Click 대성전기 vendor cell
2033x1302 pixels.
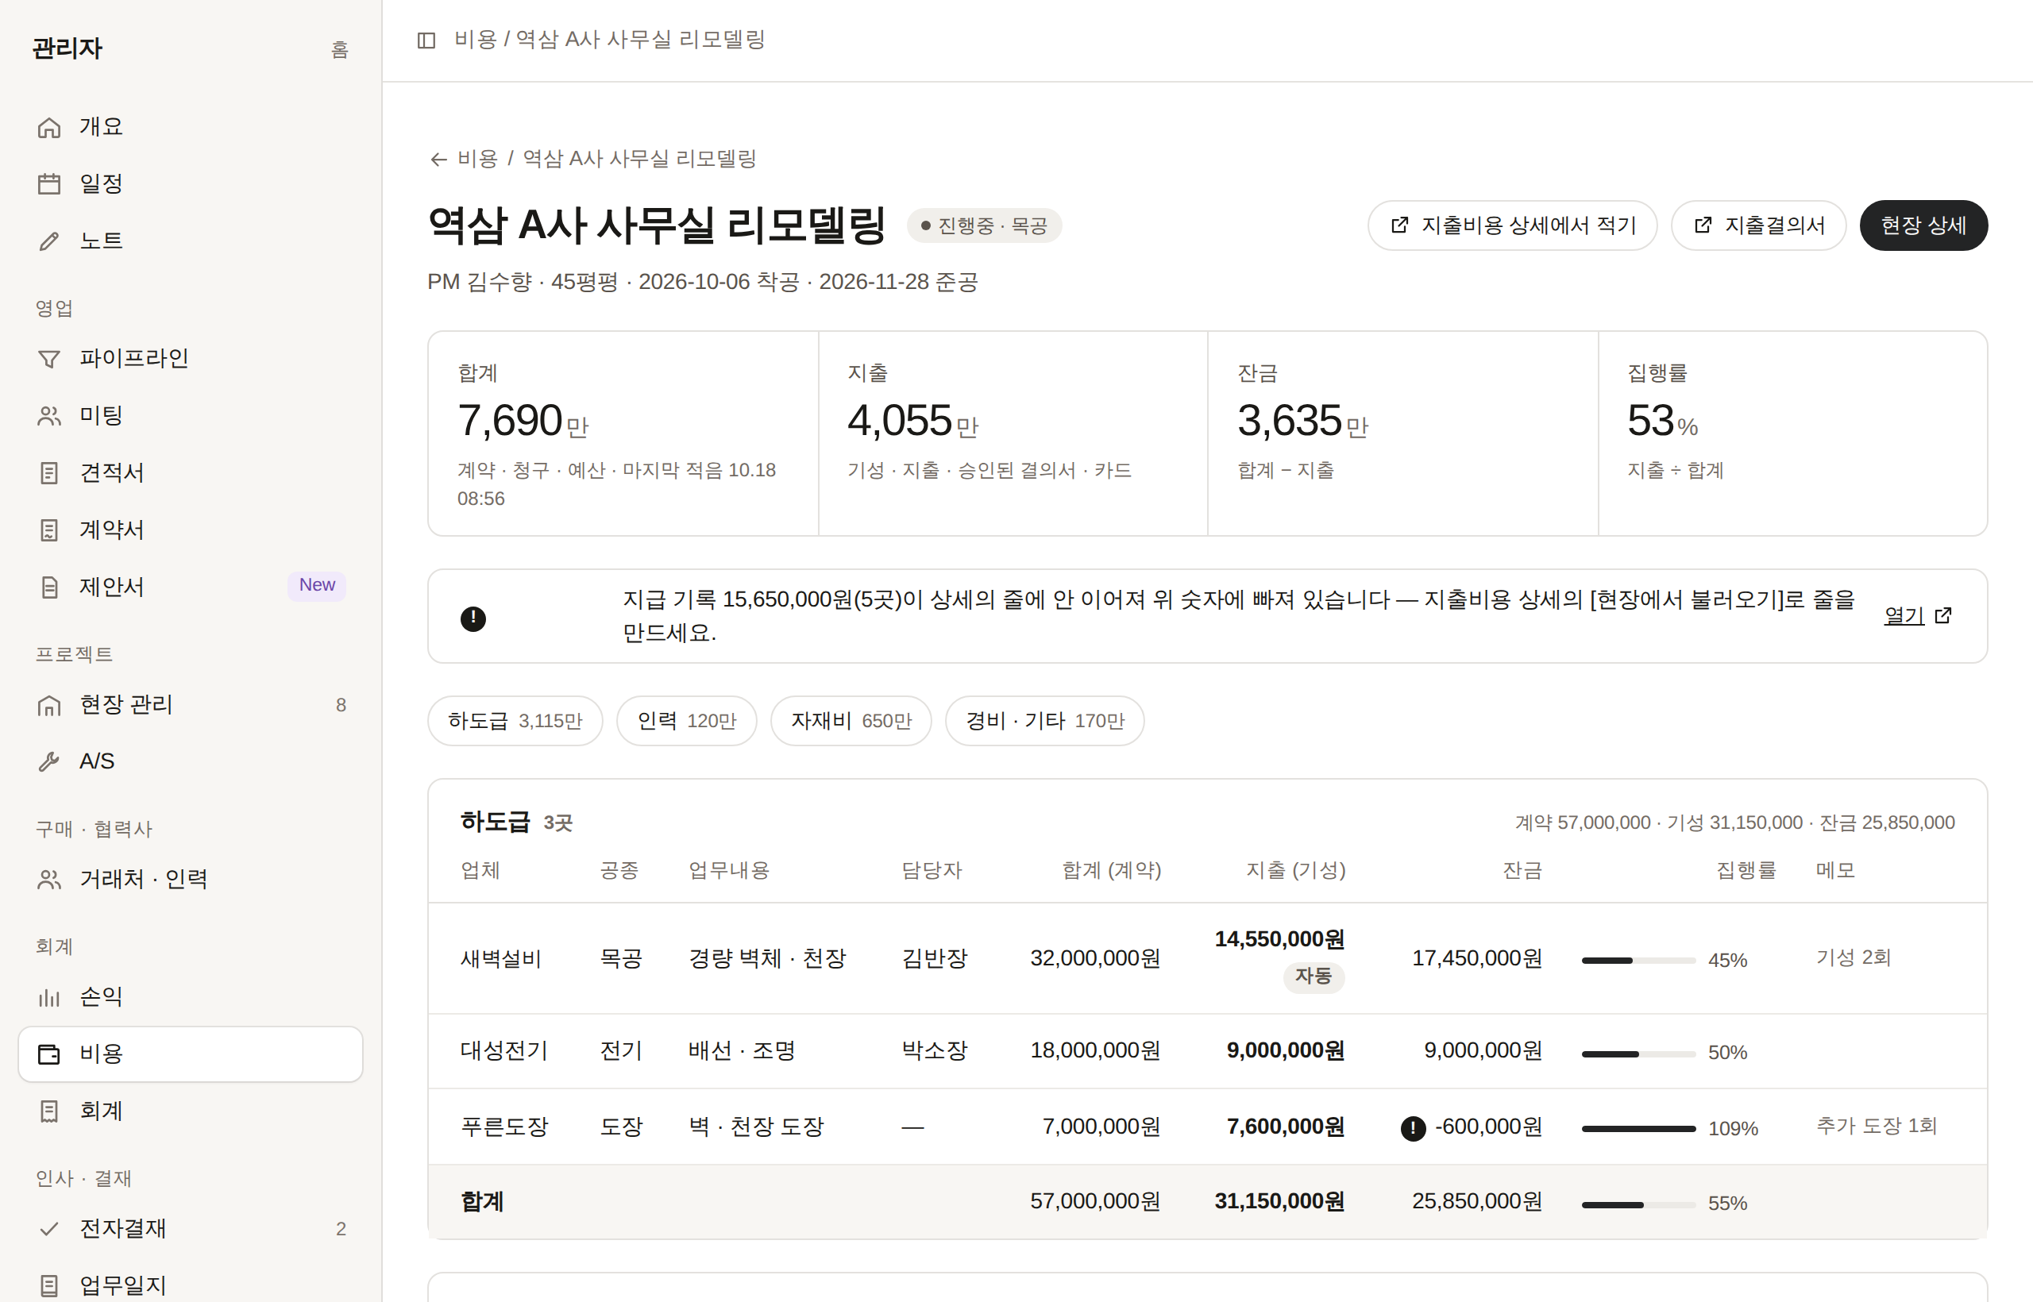click(x=504, y=1051)
